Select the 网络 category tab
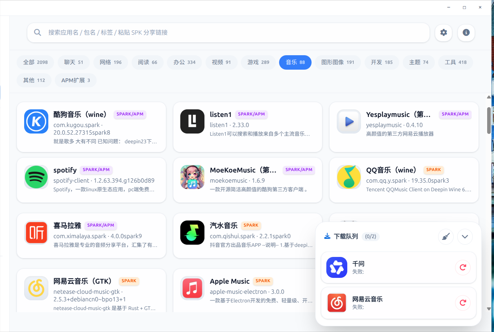The height and width of the screenshot is (332, 494). click(x=111, y=62)
